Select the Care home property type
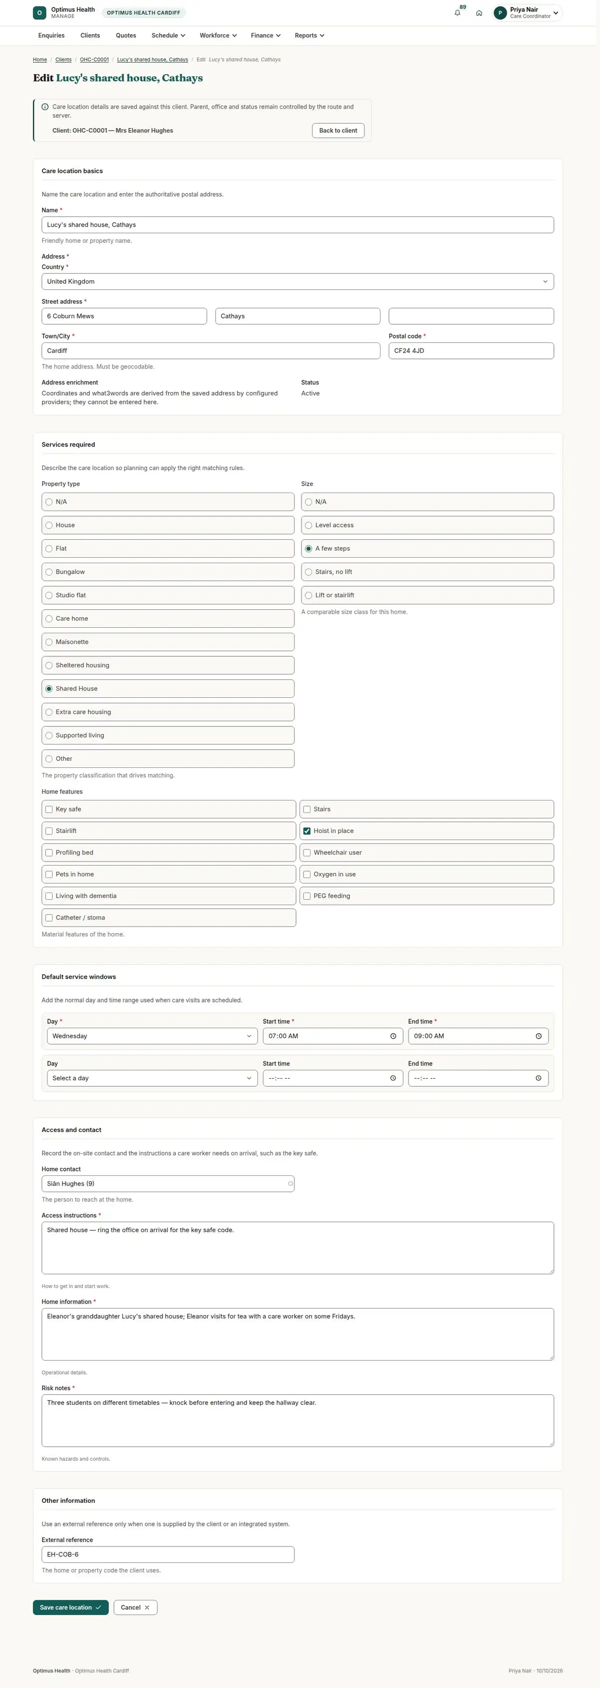Image resolution: width=600 pixels, height=1688 pixels. coord(168,619)
